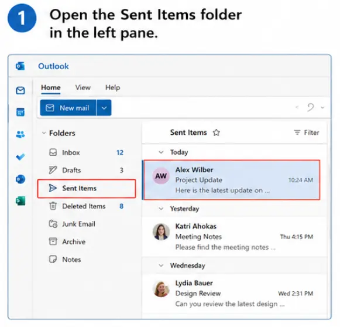Open the People contacts icon
Viewport: 340px width, 327px height.
pyautogui.click(x=20, y=134)
